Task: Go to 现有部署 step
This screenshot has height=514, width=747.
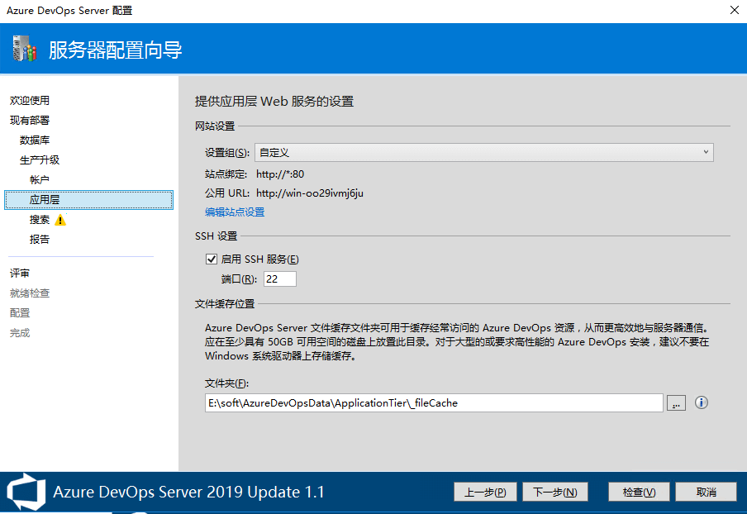Action: coord(30,121)
